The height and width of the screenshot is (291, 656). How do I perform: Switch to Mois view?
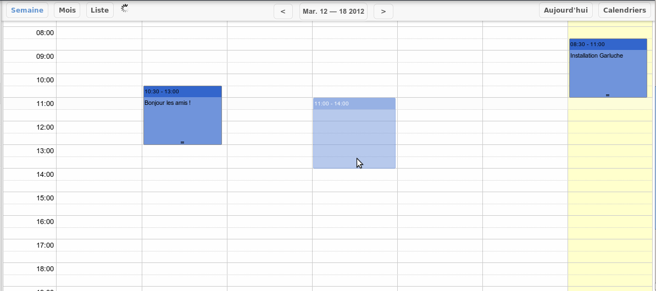coord(67,10)
